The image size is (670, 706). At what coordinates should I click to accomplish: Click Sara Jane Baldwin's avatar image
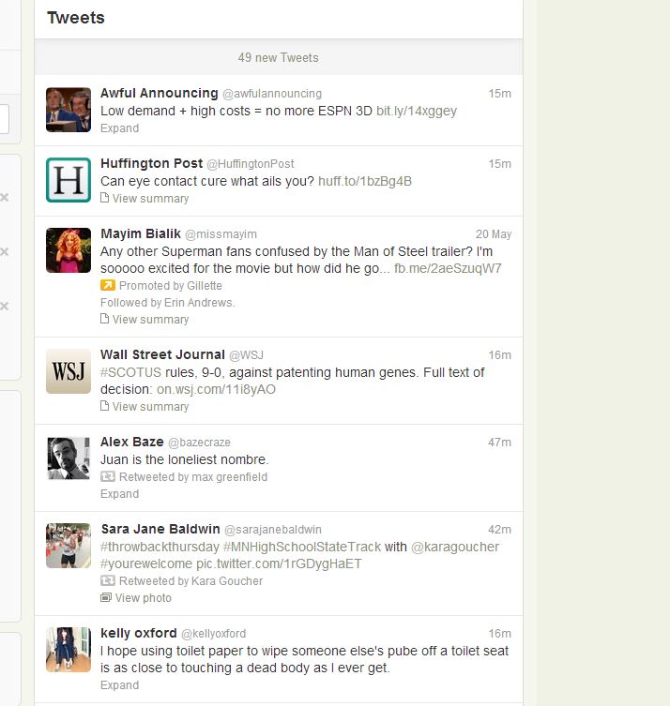pyautogui.click(x=69, y=546)
